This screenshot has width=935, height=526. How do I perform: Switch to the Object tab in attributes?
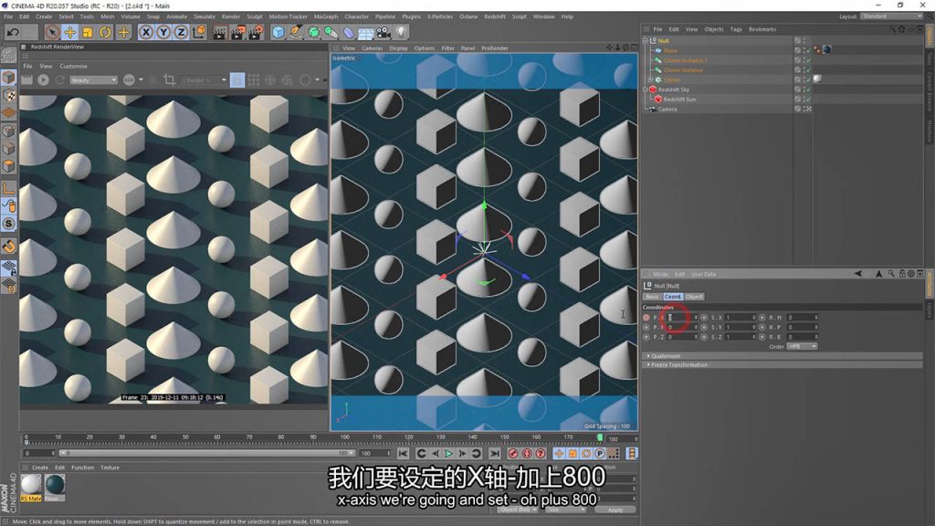(x=694, y=297)
